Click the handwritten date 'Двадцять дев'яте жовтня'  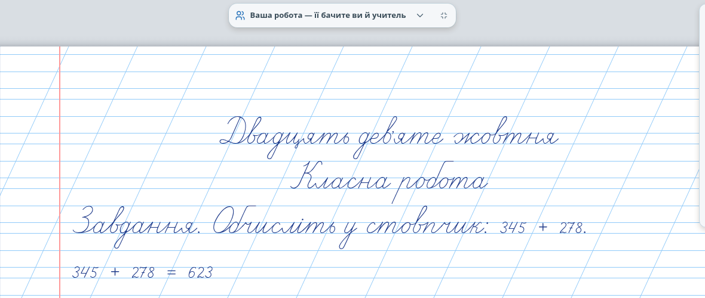(x=390, y=137)
